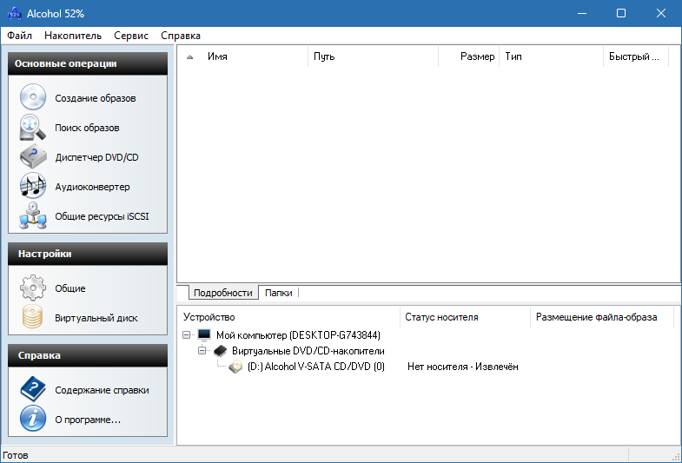The width and height of the screenshot is (682, 463).
Task: Minimize the Alcohol 52% window
Action: pyautogui.click(x=582, y=14)
